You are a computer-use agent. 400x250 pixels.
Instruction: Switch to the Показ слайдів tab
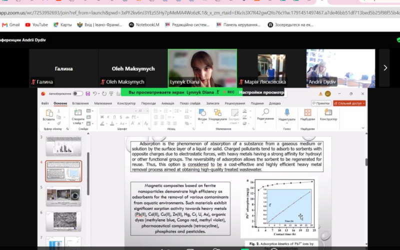[190, 103]
